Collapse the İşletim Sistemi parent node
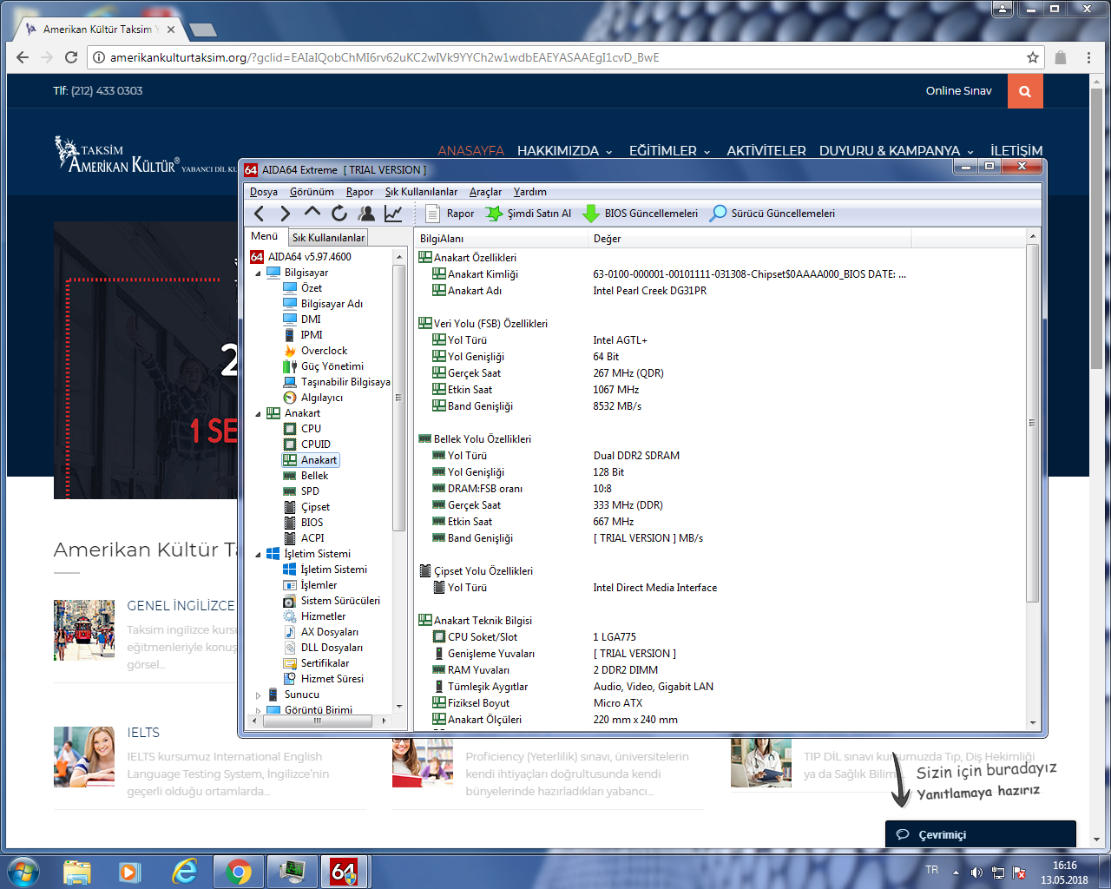 (x=258, y=554)
